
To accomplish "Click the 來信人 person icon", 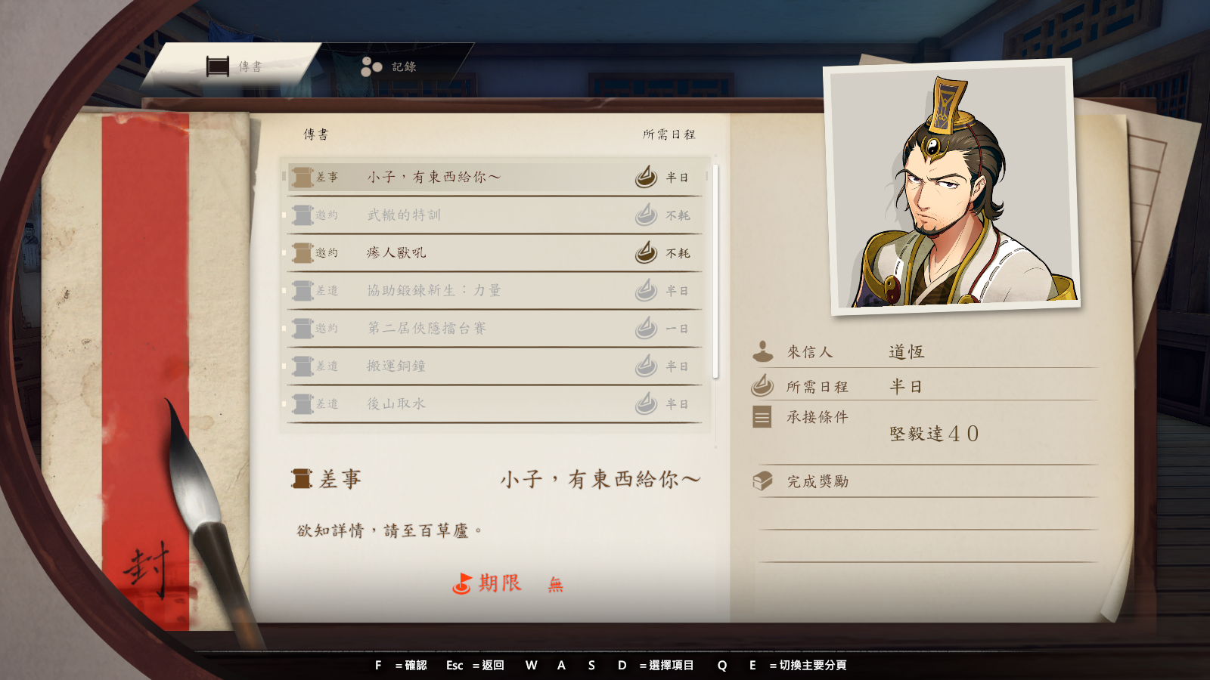I will pyautogui.click(x=763, y=351).
